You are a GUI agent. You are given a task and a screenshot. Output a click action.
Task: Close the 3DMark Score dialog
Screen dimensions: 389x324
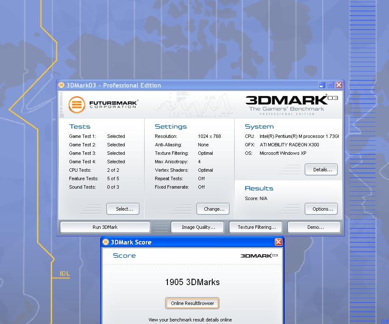point(278,242)
